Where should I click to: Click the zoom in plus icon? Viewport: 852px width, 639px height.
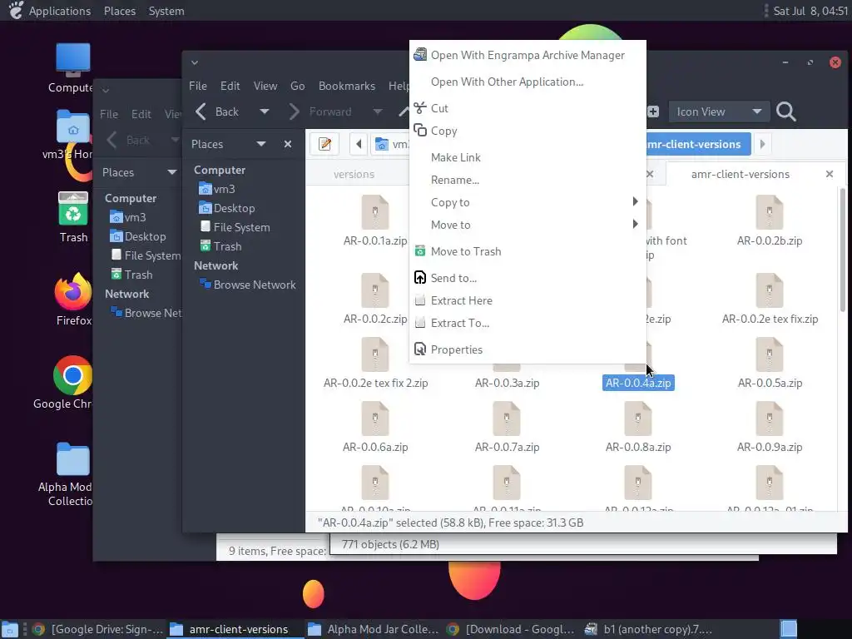click(653, 112)
